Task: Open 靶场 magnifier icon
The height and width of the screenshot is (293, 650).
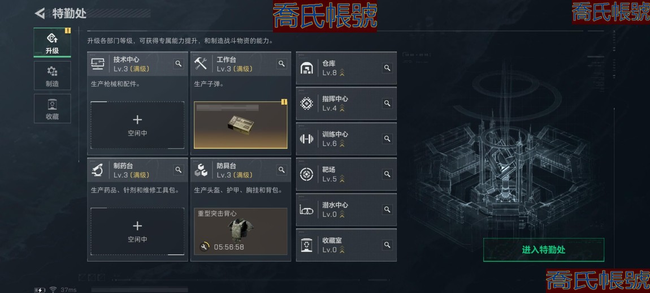Action: tap(387, 174)
